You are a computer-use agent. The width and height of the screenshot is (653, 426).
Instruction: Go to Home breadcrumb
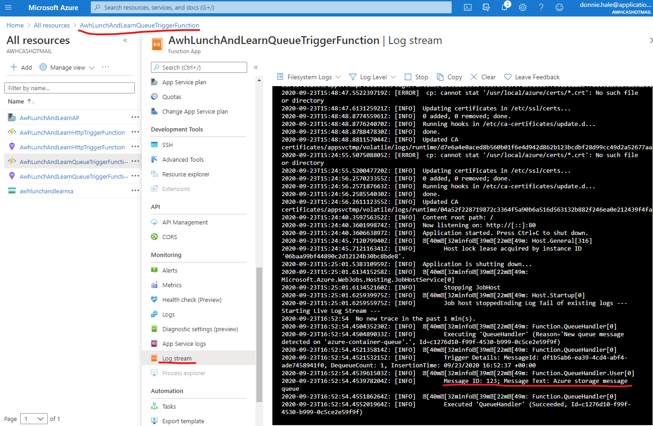tap(15, 25)
